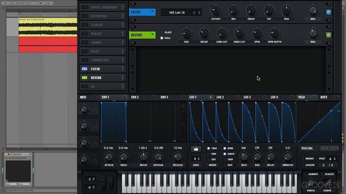Viewport: 346px width, 194px height.
Task: Click the Delay effect label in list
Action: pyautogui.click(x=95, y=51)
